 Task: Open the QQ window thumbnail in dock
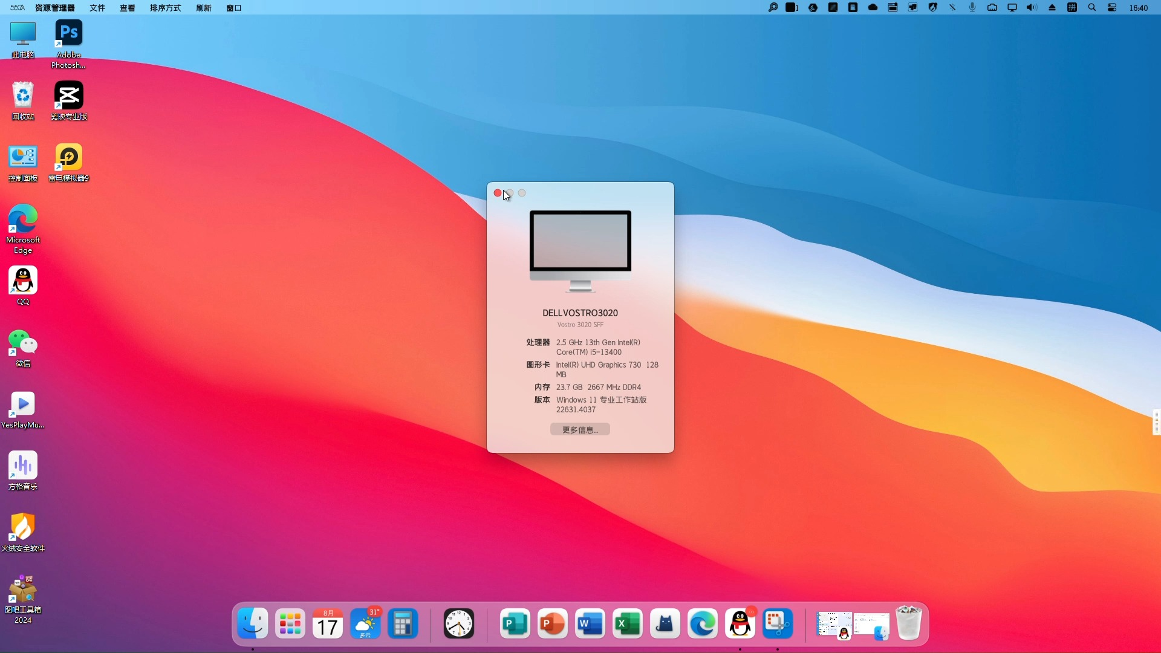pos(834,625)
